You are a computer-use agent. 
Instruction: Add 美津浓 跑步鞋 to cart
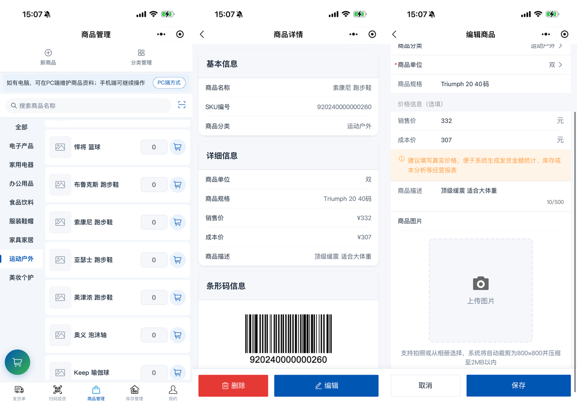[x=177, y=298]
